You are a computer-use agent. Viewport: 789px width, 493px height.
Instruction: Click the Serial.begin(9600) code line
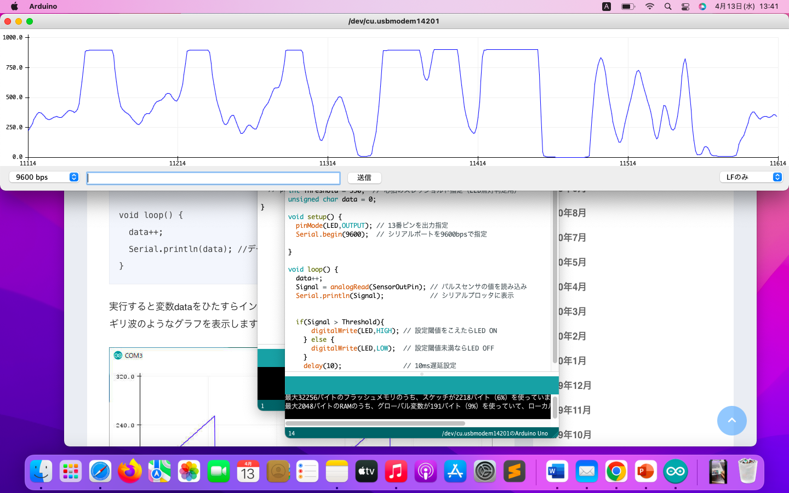click(x=332, y=234)
